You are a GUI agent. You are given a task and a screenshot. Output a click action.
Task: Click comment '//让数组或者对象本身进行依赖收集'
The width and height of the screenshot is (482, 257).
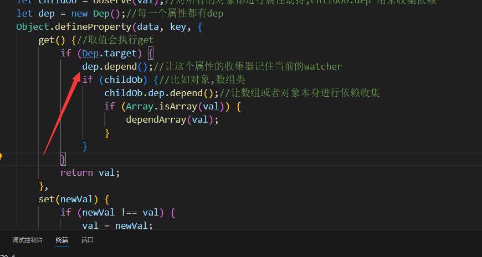(299, 93)
